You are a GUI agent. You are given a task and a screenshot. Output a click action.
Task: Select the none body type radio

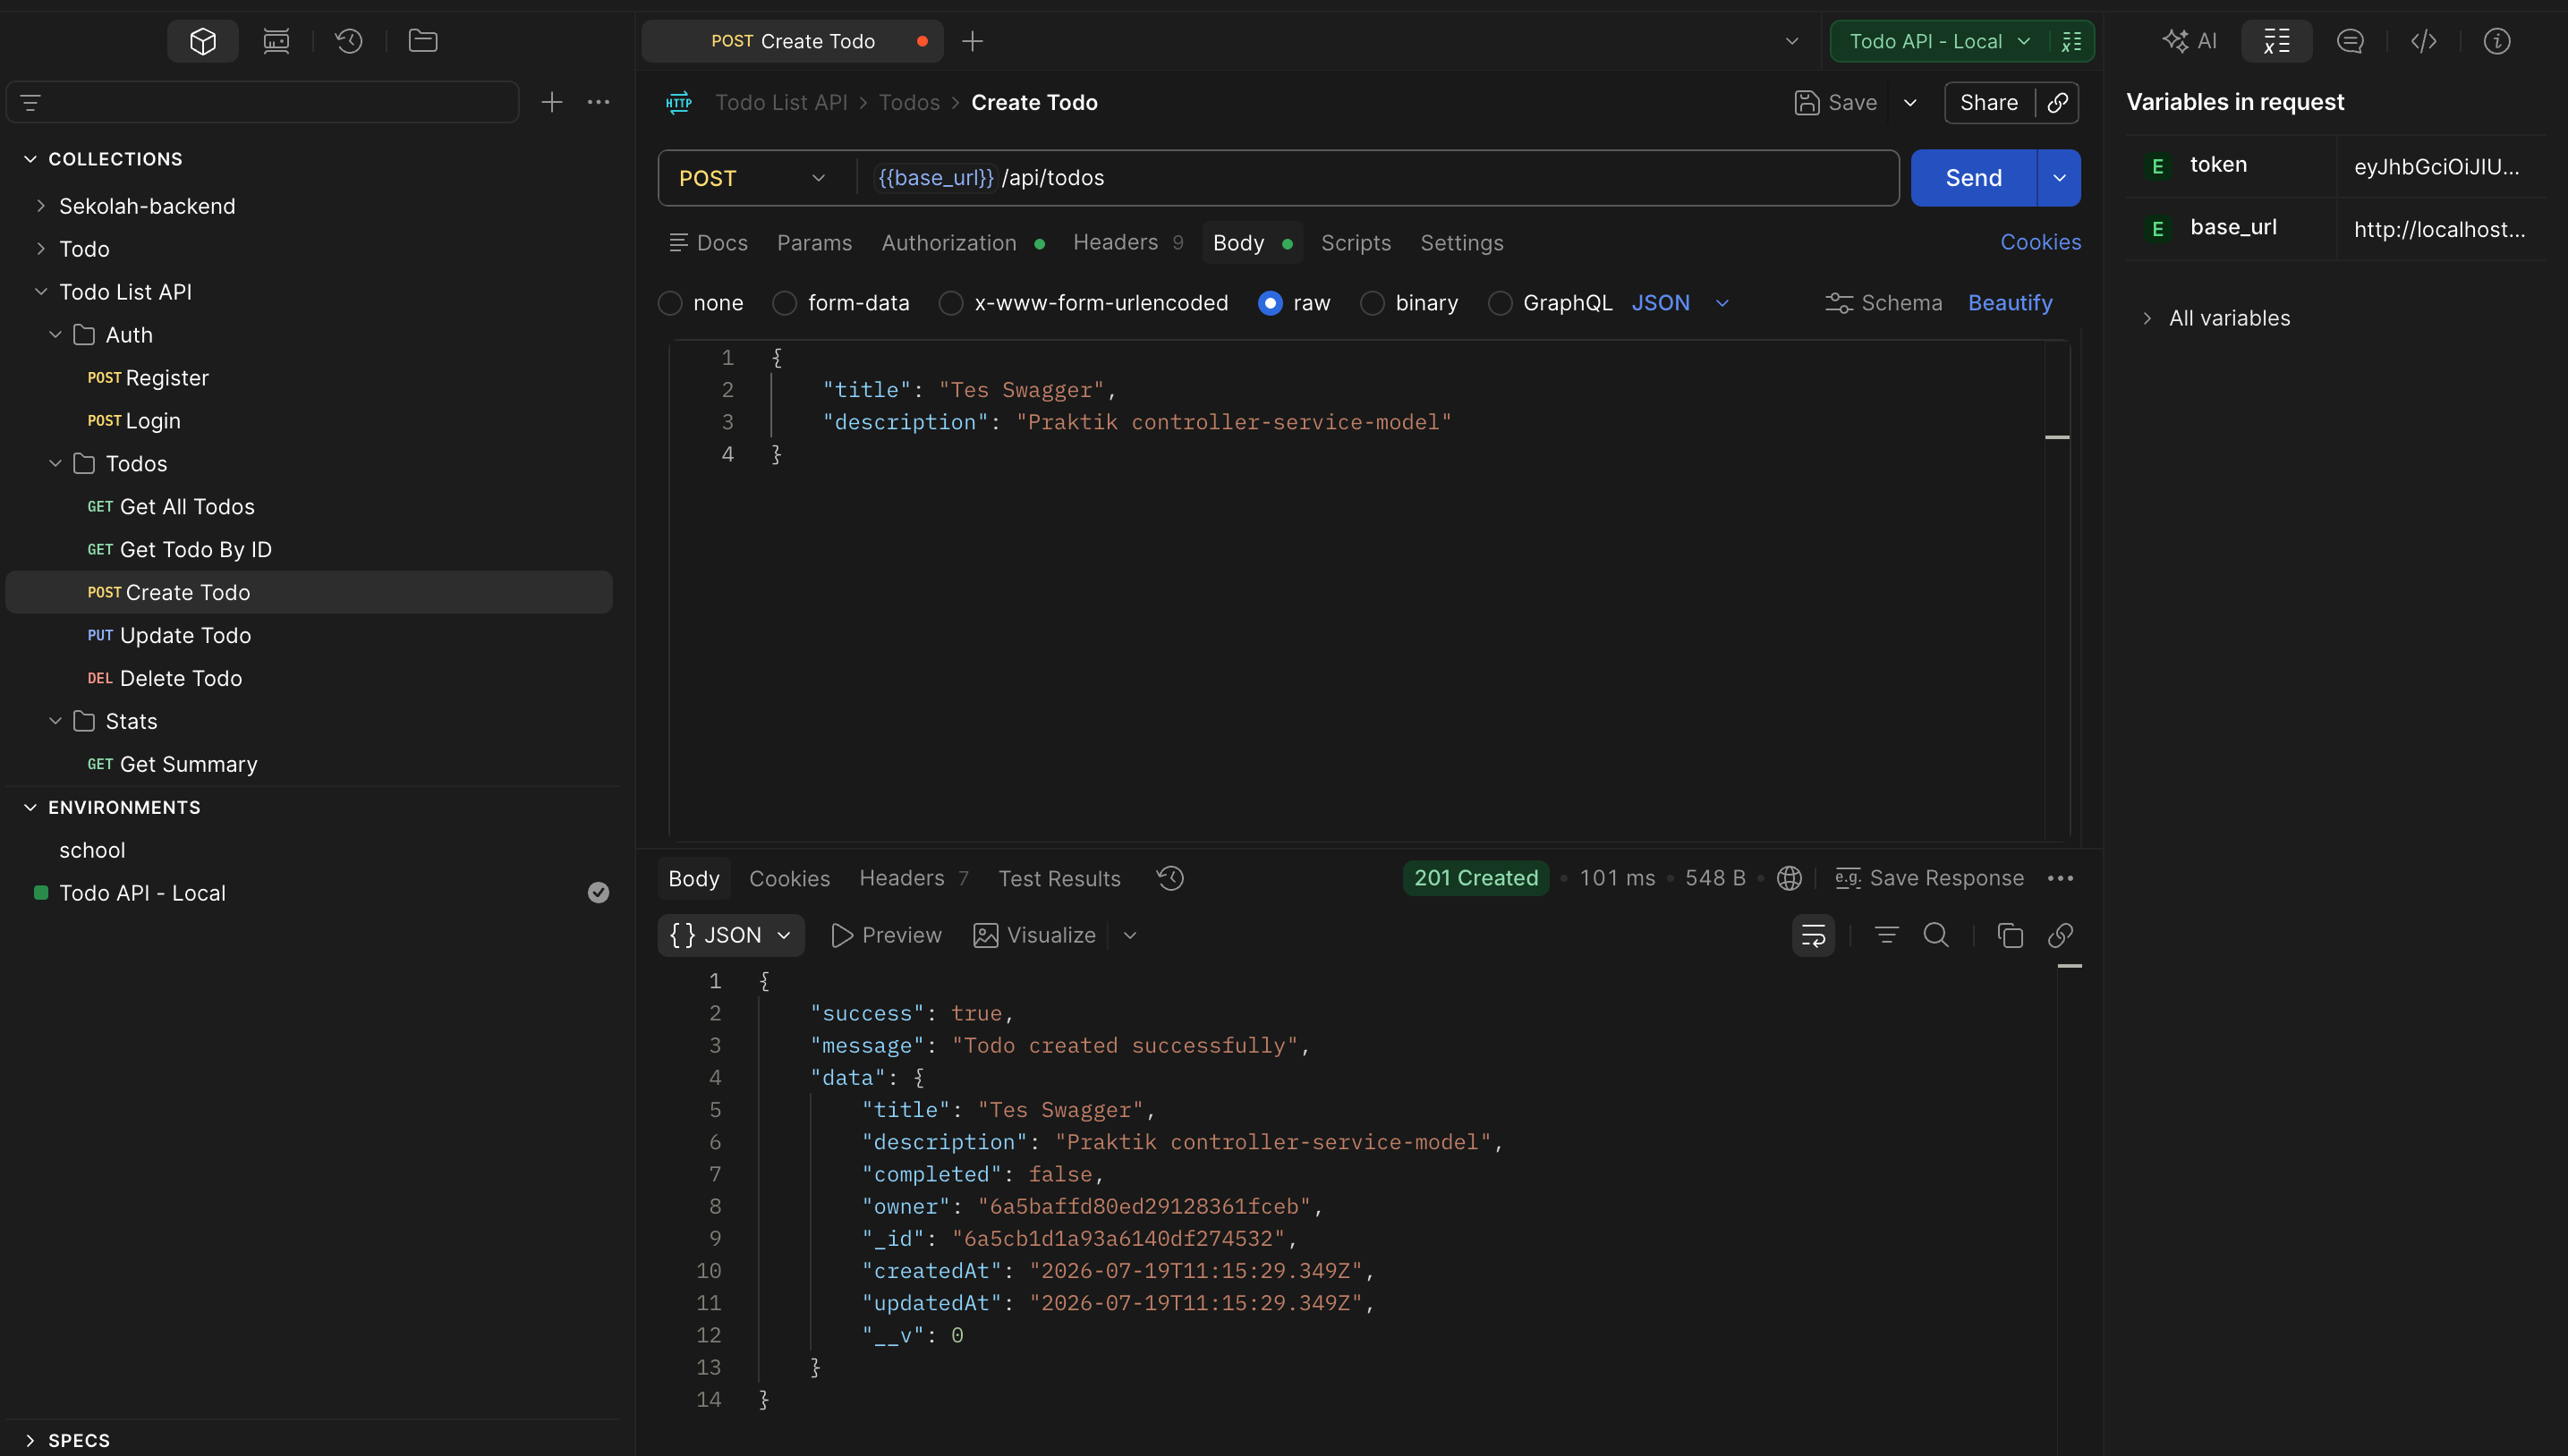pos(670,303)
